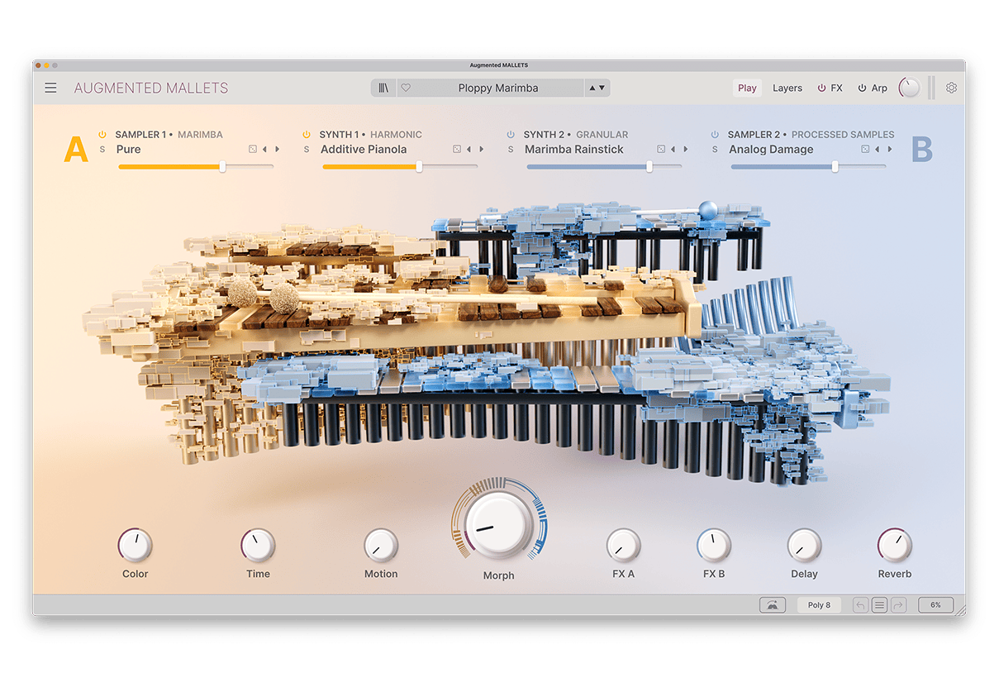
Task: Click the left arrow on Additive Pianola selector
Action: coord(468,149)
